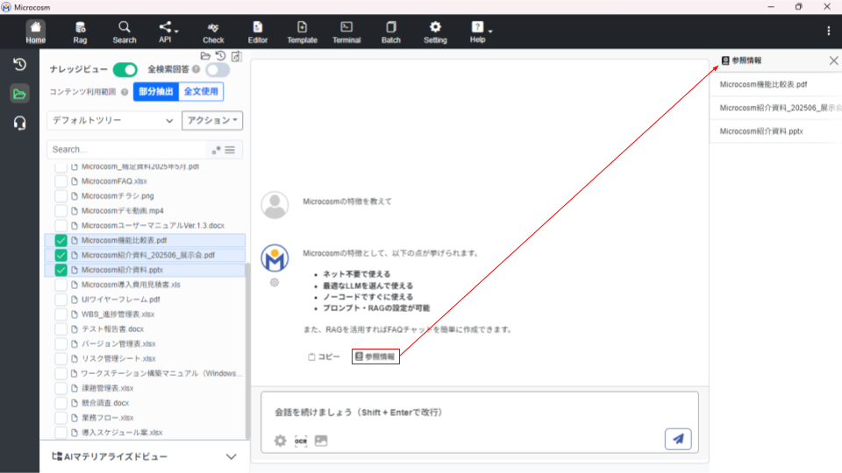Toggle the 全検索回答 switch

coord(218,70)
